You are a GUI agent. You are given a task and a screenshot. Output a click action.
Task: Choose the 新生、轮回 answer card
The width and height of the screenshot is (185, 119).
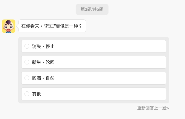click(x=94, y=62)
